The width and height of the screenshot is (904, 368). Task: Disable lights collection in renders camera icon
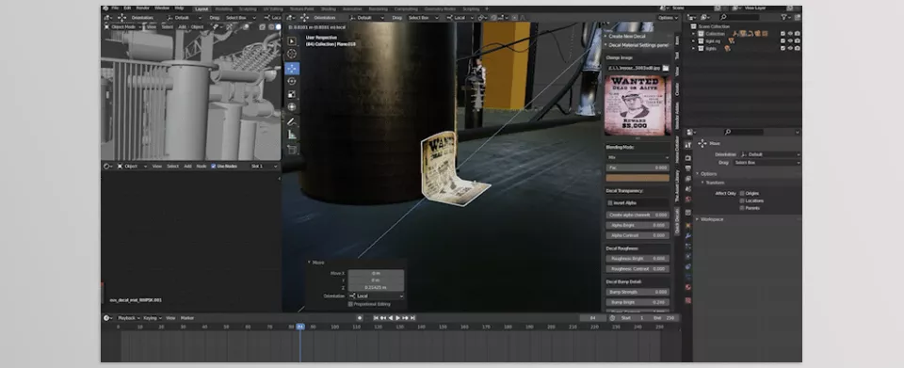798,48
